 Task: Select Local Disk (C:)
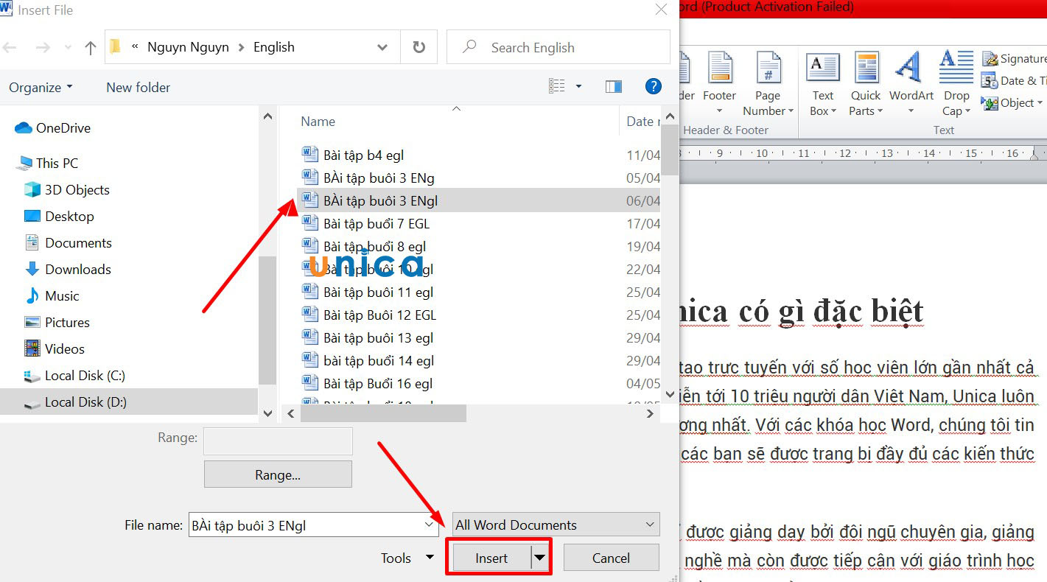click(74, 375)
